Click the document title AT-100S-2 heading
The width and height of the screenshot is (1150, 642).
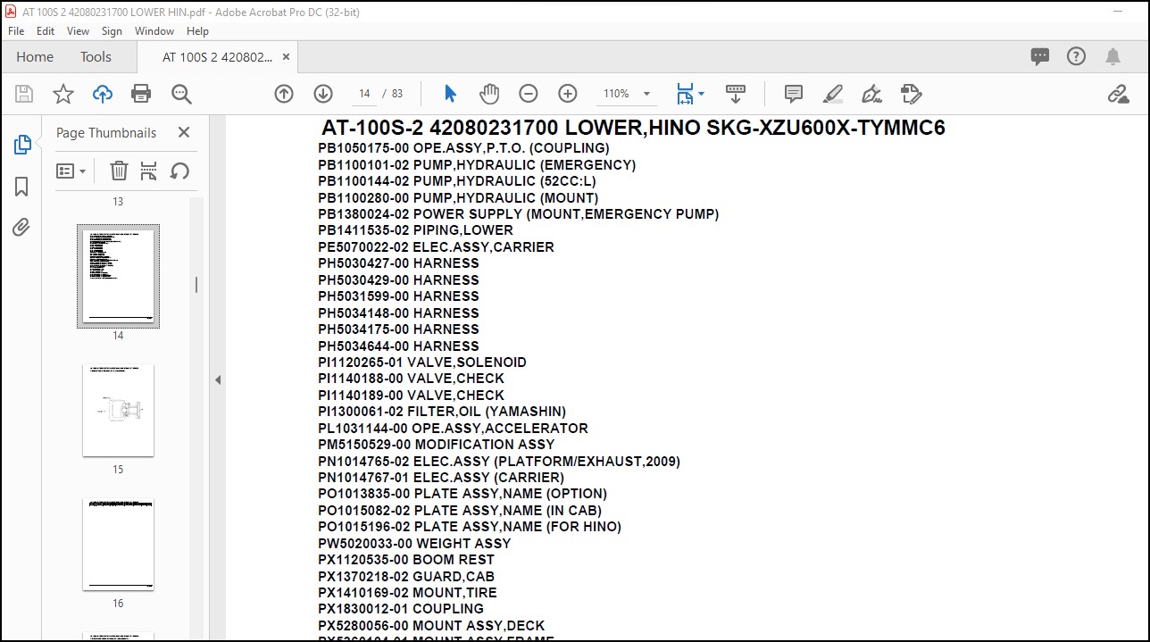(633, 128)
